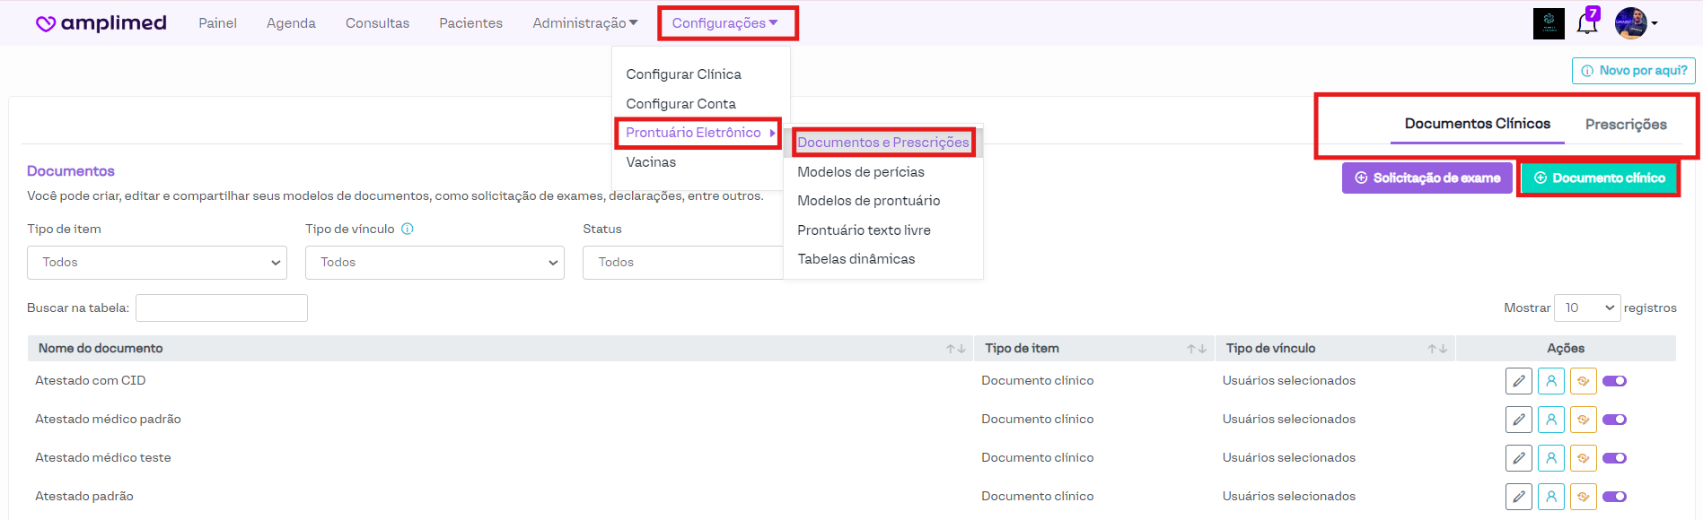Viewport: 1703px width, 520px height.
Task: Click info icon beside Tipo de vínculo
Action: [408, 229]
